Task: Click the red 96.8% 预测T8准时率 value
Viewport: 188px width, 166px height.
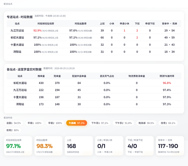Action: click(167, 83)
